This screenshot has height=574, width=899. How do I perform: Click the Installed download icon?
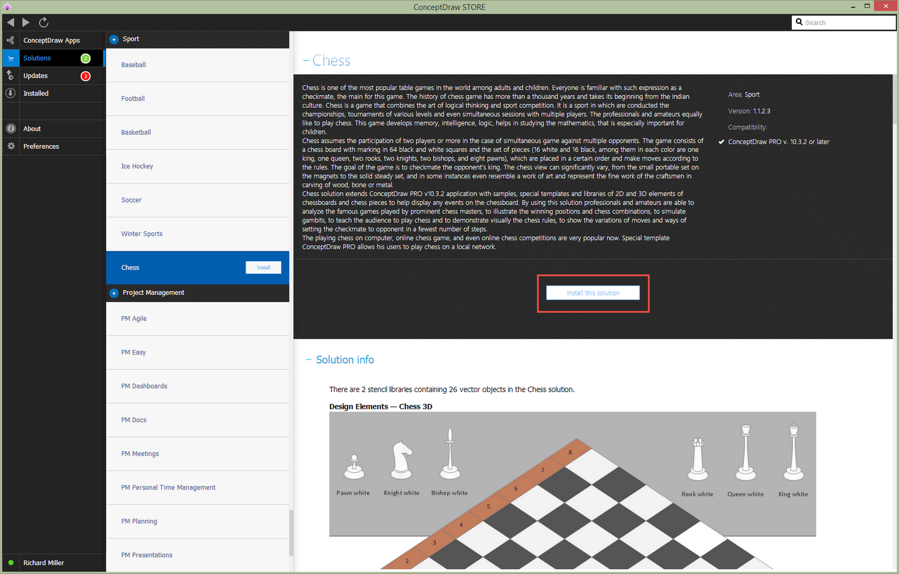[11, 93]
